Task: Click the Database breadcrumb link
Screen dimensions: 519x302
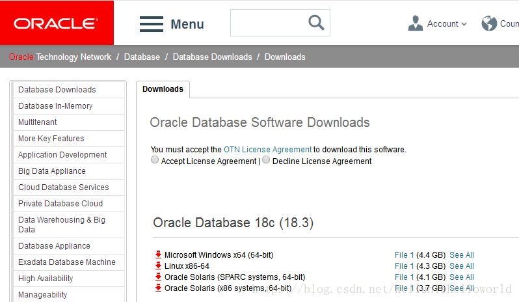Action: coord(142,57)
